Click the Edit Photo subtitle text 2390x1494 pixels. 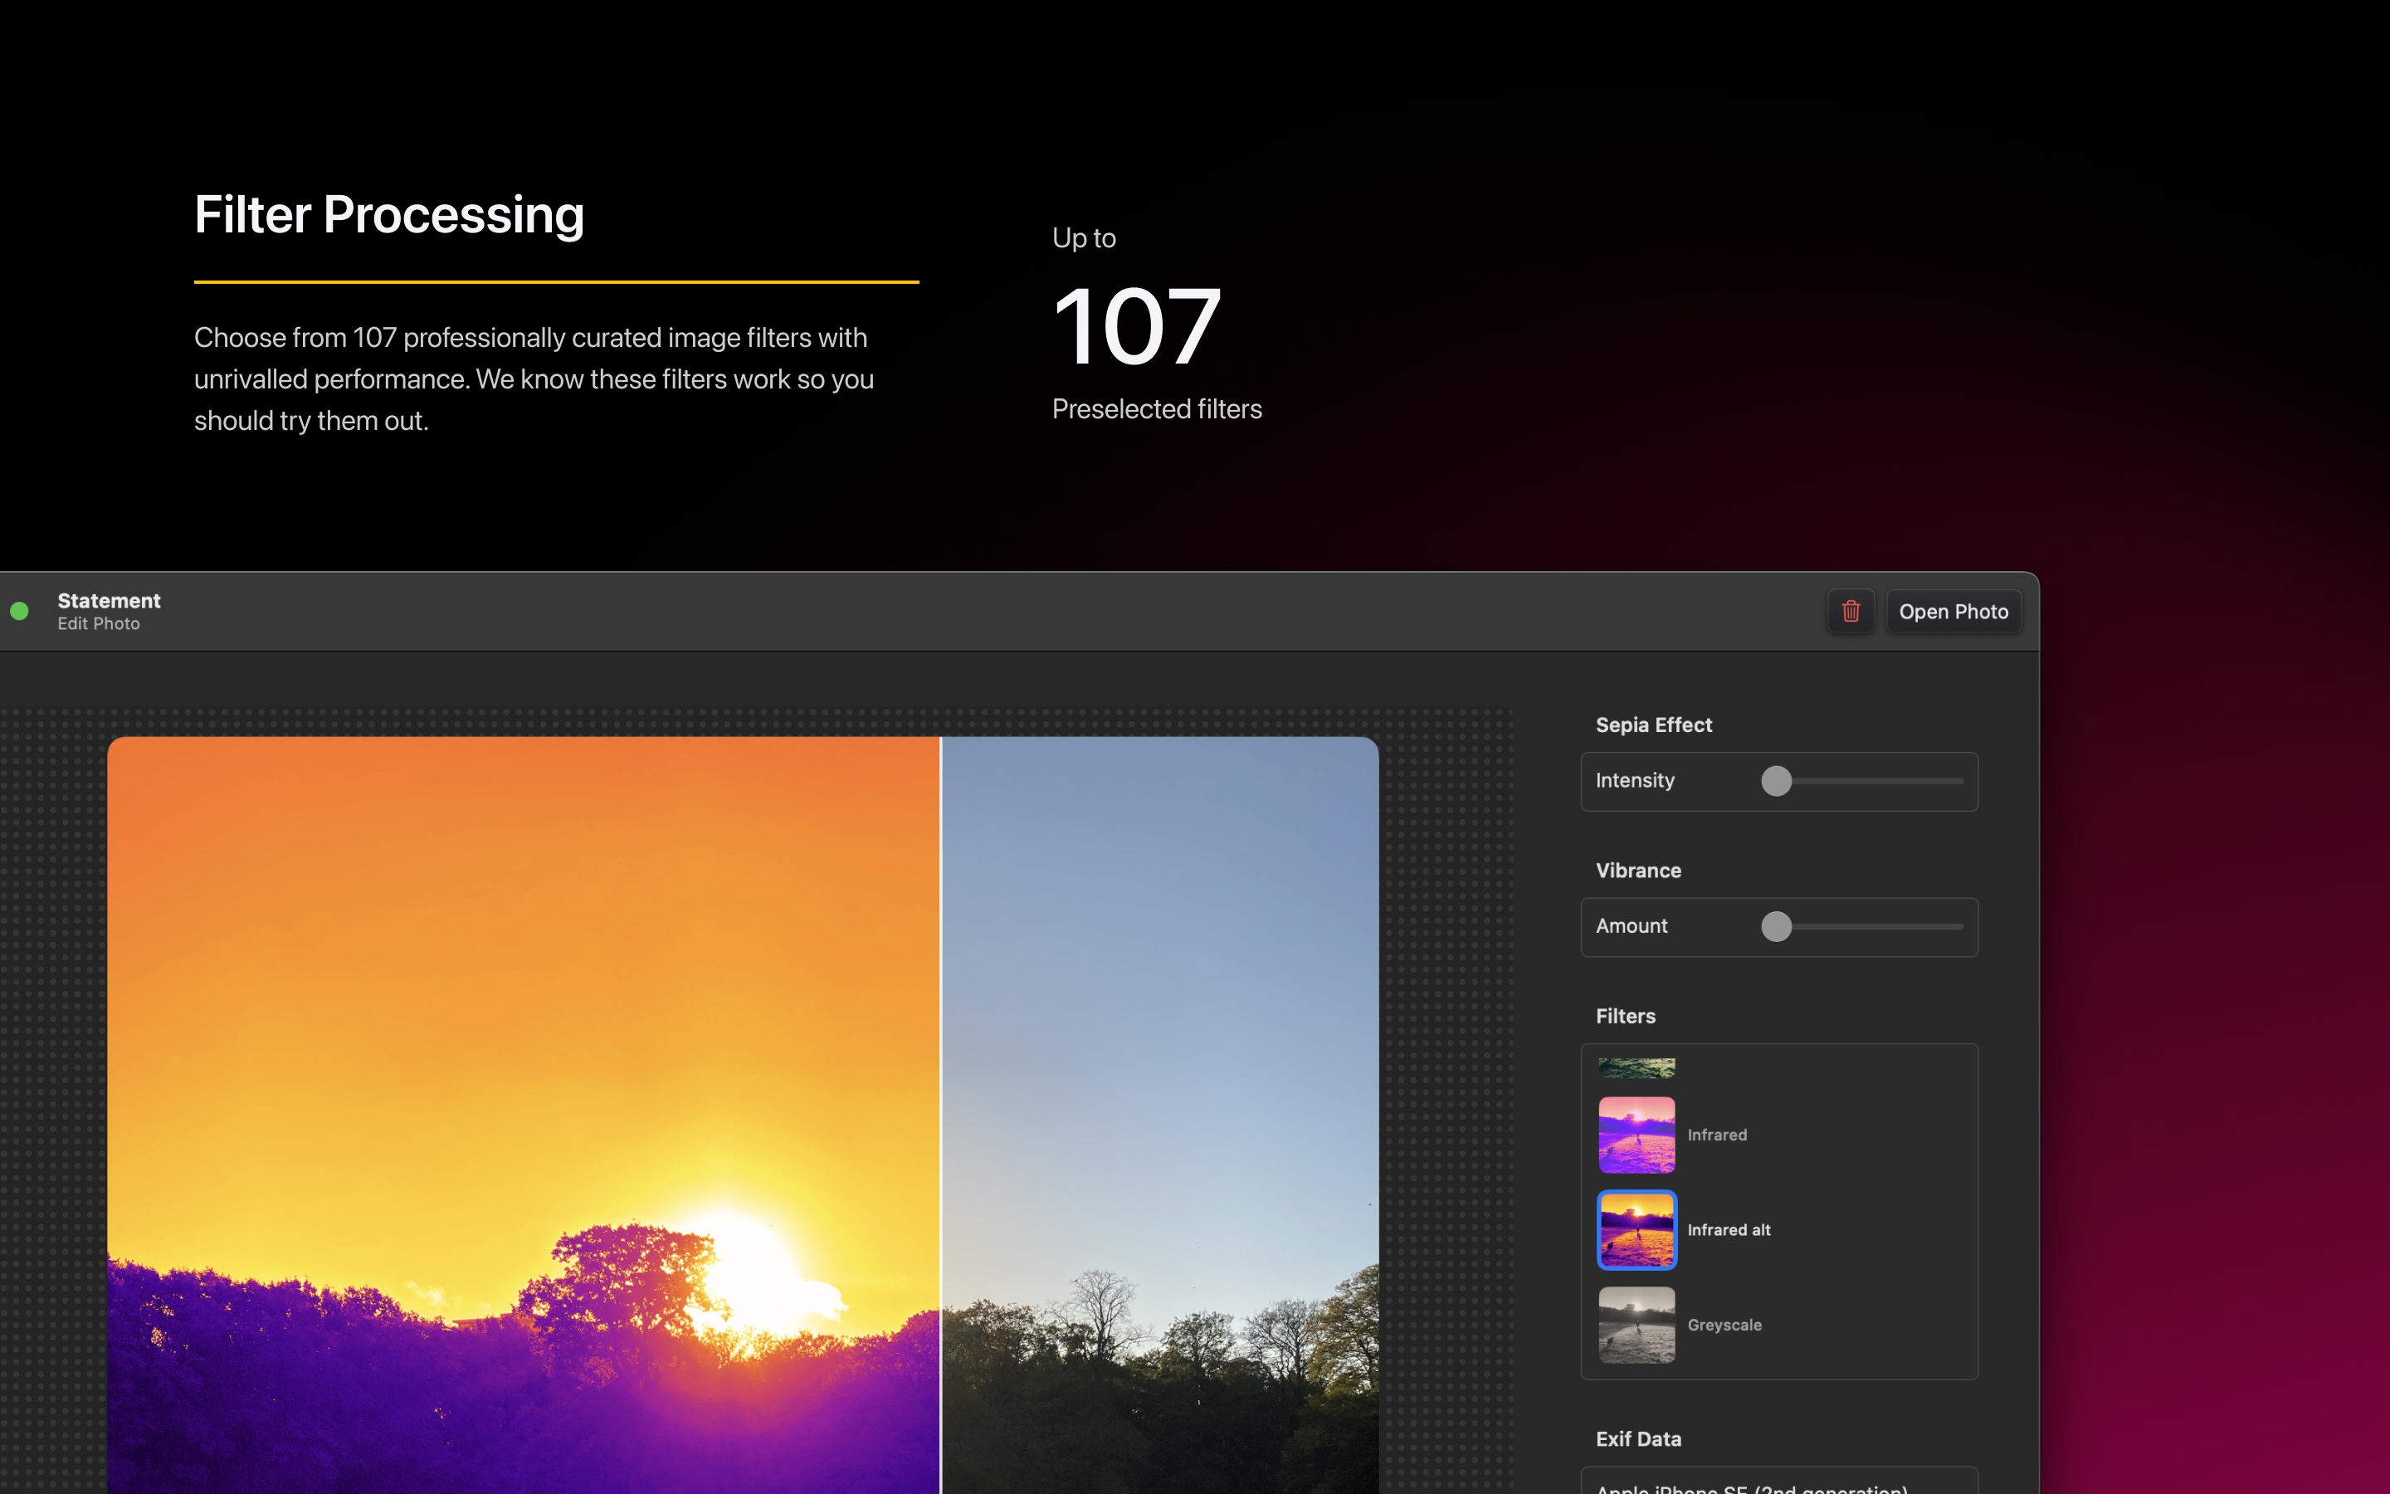99,623
